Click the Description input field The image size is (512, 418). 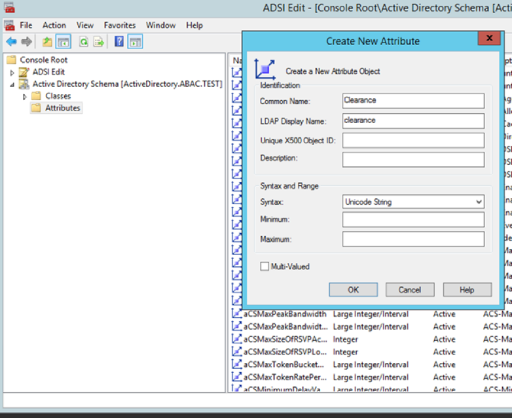[x=413, y=160]
